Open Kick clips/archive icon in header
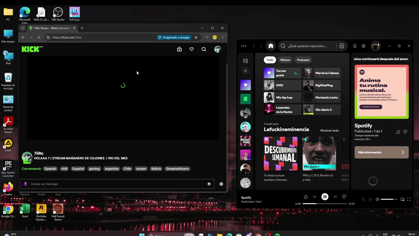This screenshot has width=419, height=236. point(179,49)
